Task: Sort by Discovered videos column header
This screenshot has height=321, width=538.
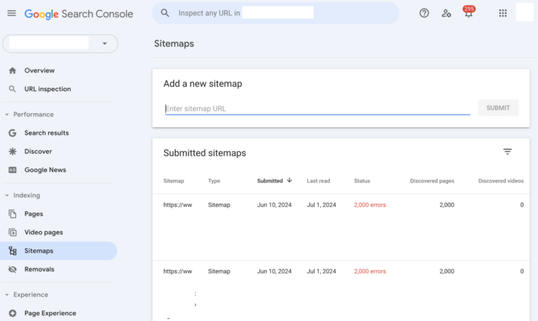Action: 501,181
